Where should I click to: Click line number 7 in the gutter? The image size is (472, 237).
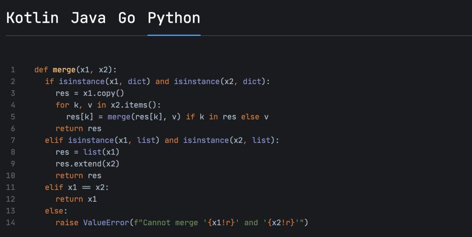point(13,140)
